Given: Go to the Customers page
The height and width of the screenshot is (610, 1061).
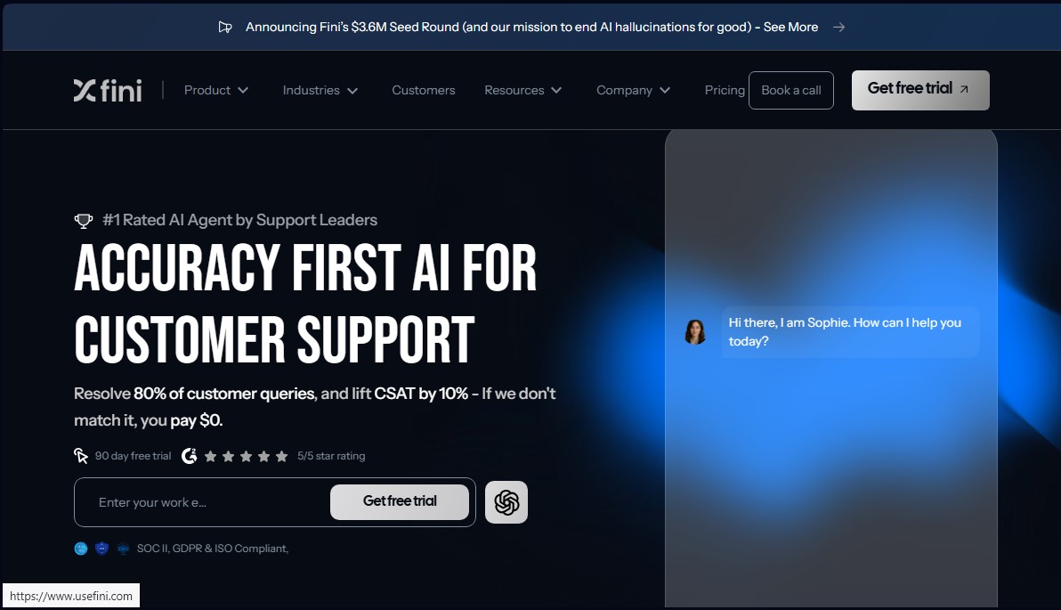Looking at the screenshot, I should coord(424,90).
